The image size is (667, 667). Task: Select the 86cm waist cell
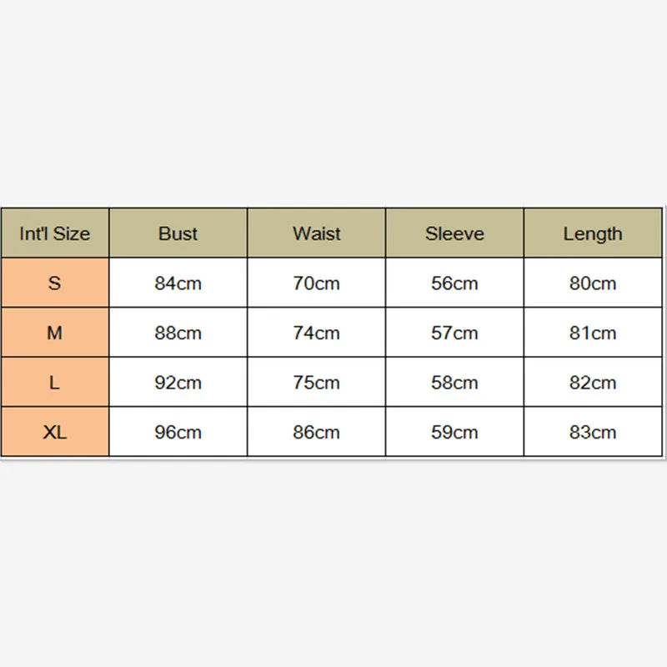316,432
